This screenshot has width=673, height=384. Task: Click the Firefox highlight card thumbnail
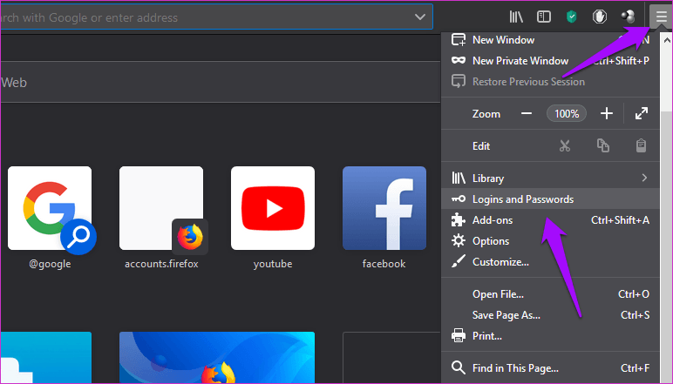click(217, 357)
